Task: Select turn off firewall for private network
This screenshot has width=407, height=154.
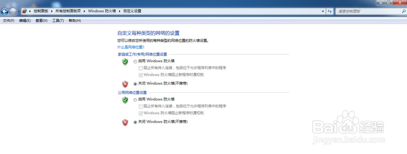Action: 135,84
